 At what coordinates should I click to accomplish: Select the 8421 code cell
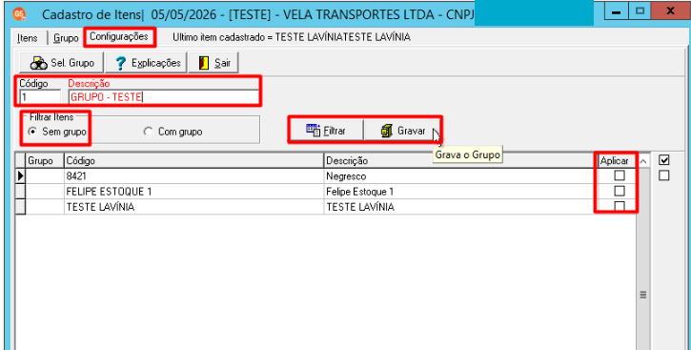coord(193,175)
